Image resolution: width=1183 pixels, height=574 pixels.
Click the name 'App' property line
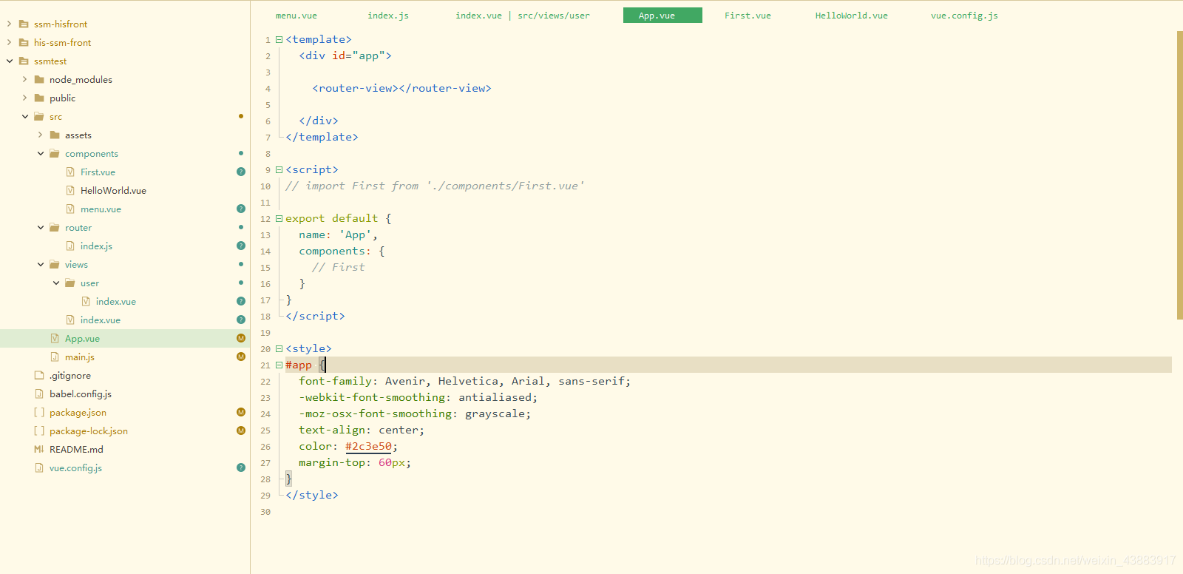coord(338,235)
